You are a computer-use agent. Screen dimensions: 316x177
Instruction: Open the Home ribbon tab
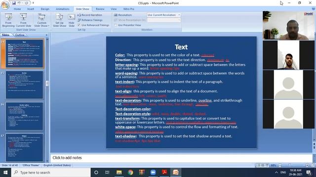pyautogui.click(x=17, y=9)
